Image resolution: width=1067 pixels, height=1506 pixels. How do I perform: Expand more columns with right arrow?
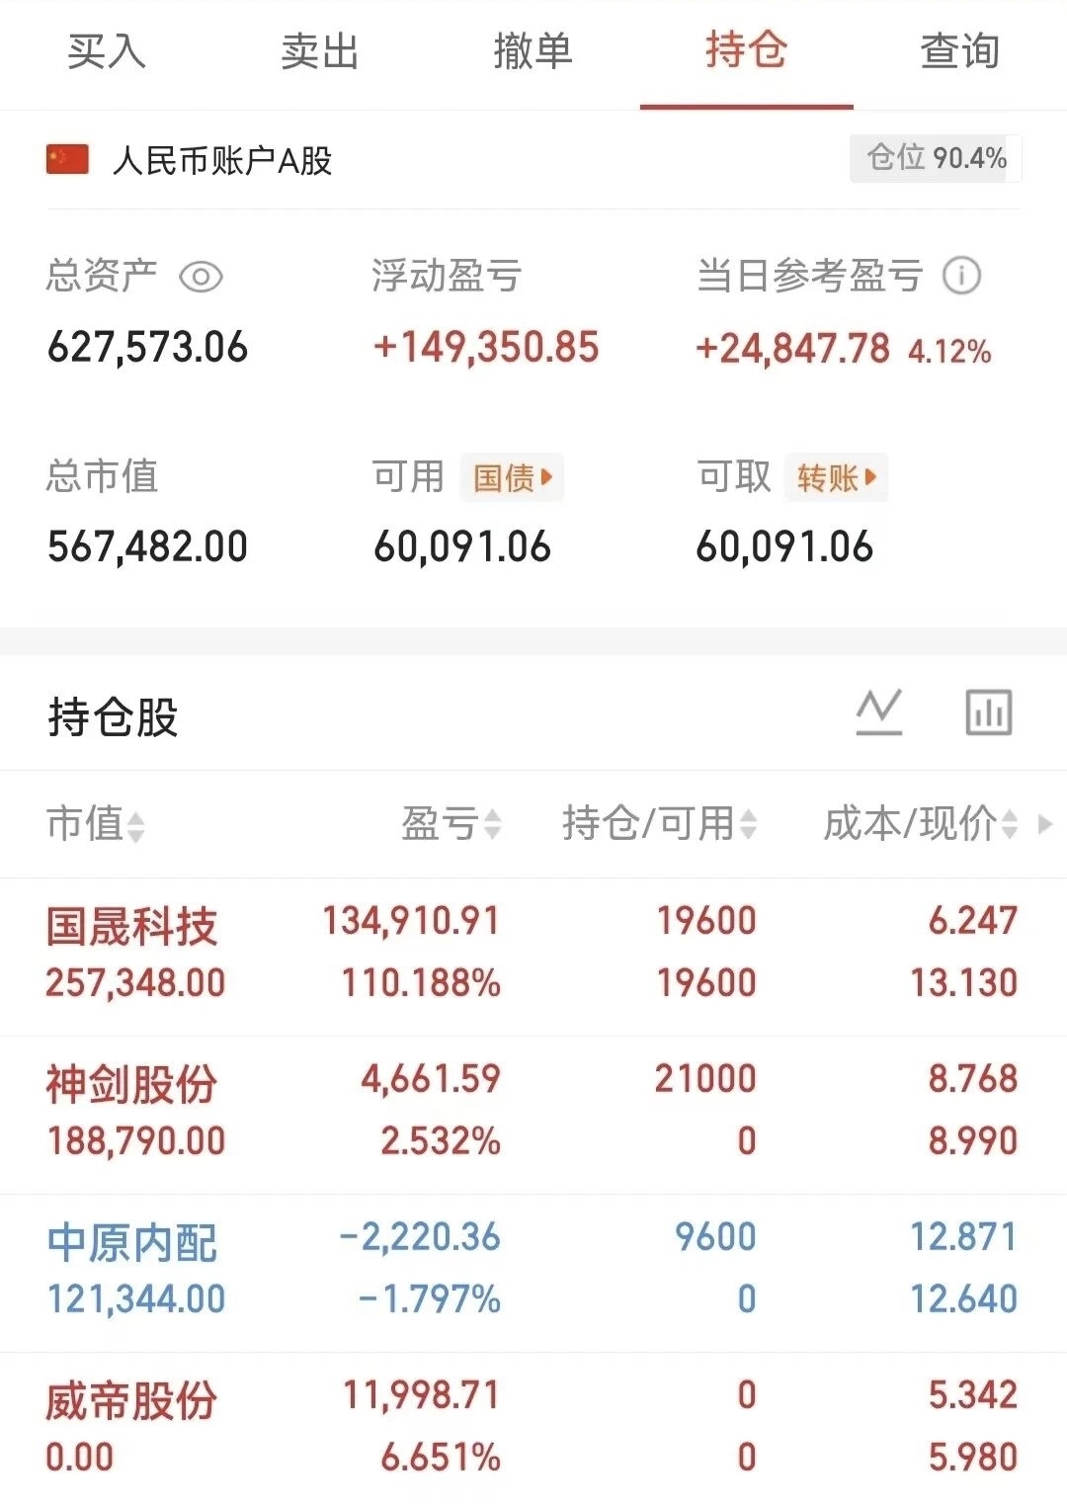1045,824
